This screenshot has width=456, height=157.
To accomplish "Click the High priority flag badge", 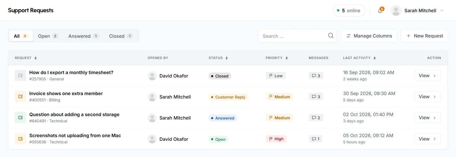I will click(x=276, y=139).
